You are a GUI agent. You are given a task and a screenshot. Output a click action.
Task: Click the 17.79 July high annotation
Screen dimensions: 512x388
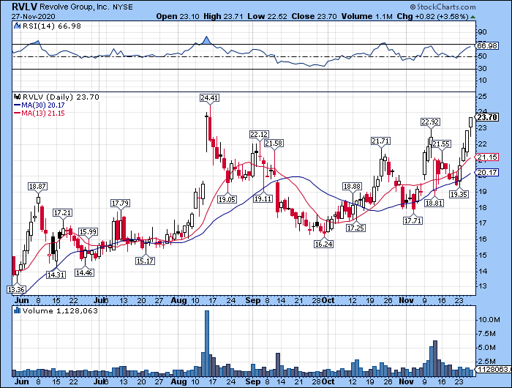tap(120, 204)
